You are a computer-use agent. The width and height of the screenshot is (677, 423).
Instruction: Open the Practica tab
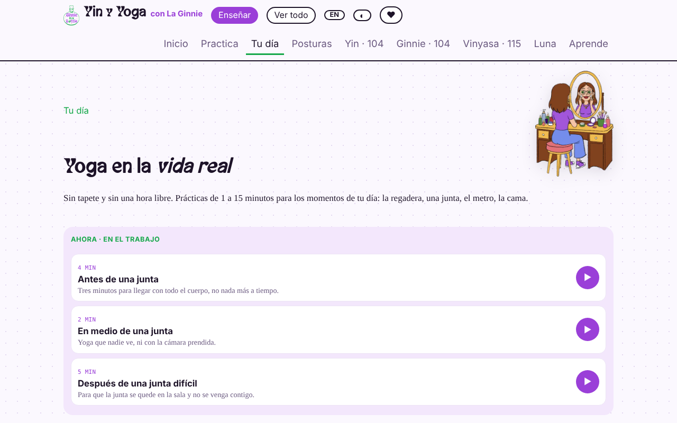pos(219,44)
